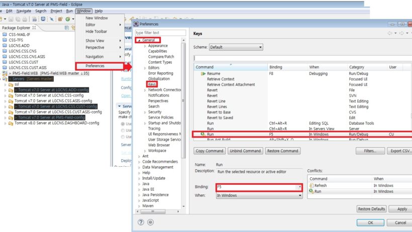This screenshot has width=412, height=232.
Task: Click the Unbind Command button
Action: (x=245, y=151)
